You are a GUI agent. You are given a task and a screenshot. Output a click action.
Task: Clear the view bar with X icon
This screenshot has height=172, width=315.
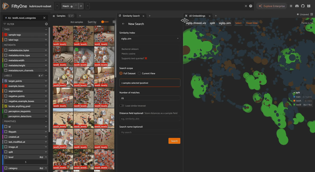pyautogui.click(x=246, y=6)
